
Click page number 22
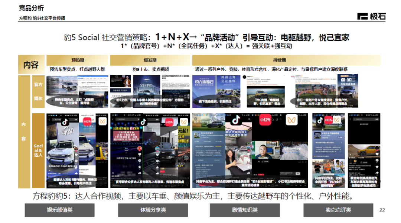click(382, 210)
